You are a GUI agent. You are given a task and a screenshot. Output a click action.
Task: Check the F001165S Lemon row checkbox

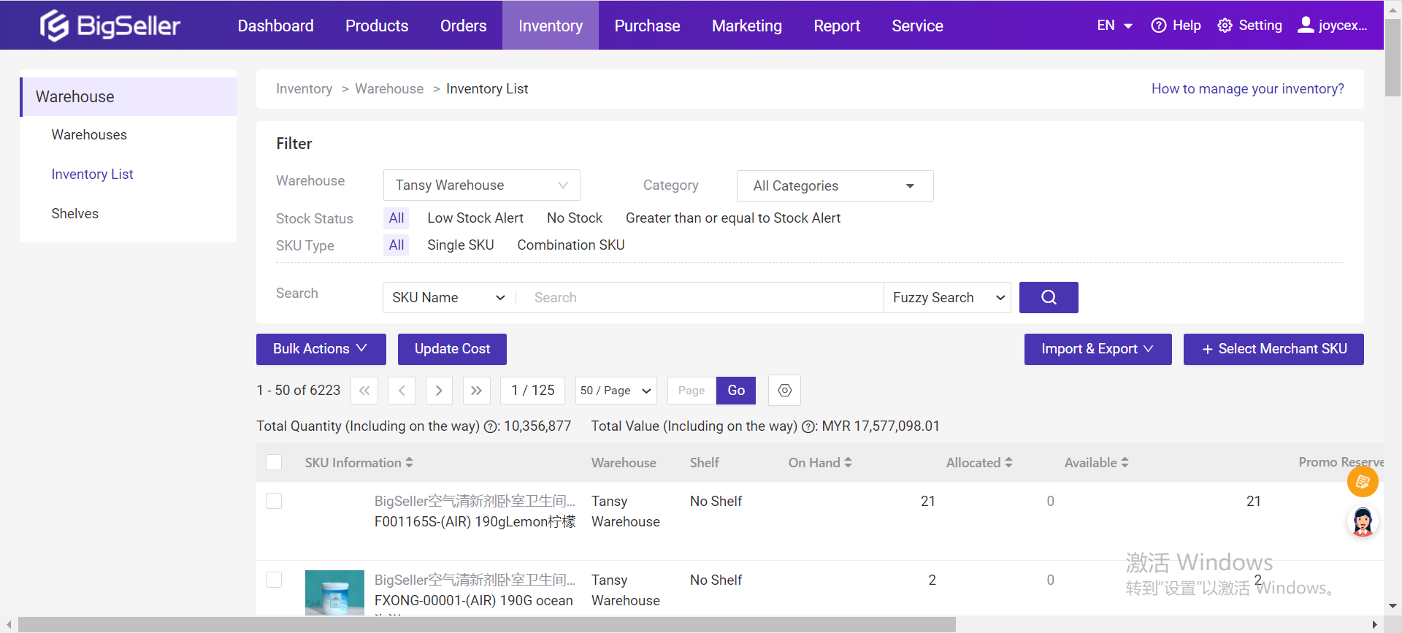pyautogui.click(x=274, y=501)
